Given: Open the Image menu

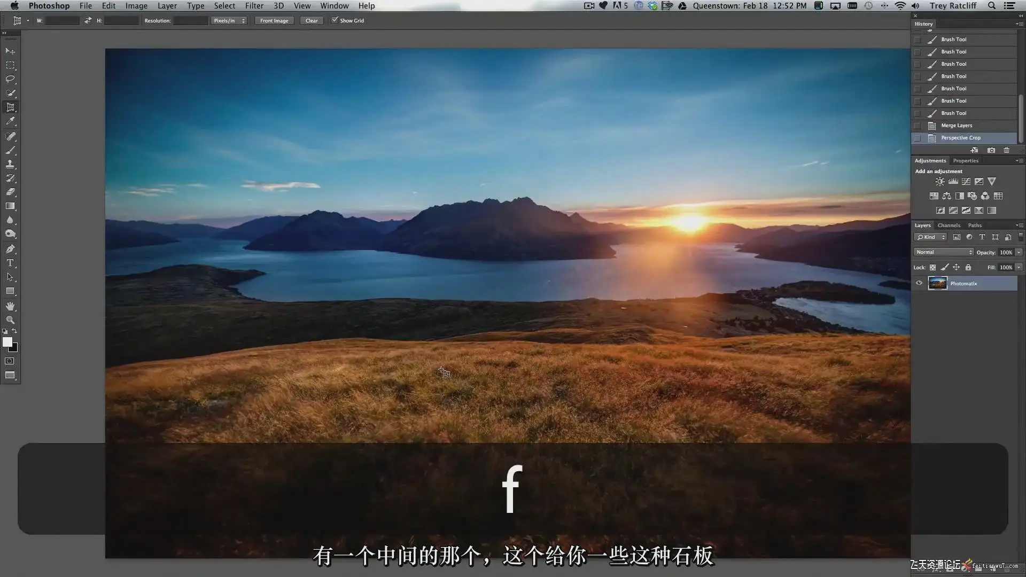Looking at the screenshot, I should (136, 6).
